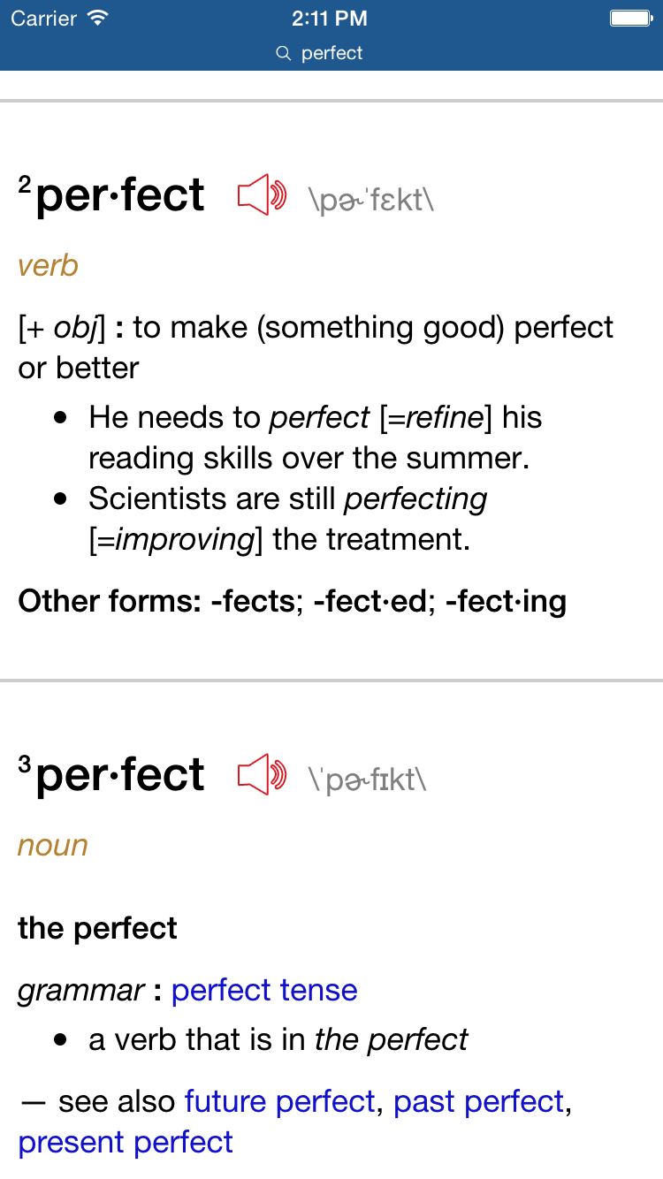
Task: Open the "perfect tense" link
Action: (x=264, y=990)
